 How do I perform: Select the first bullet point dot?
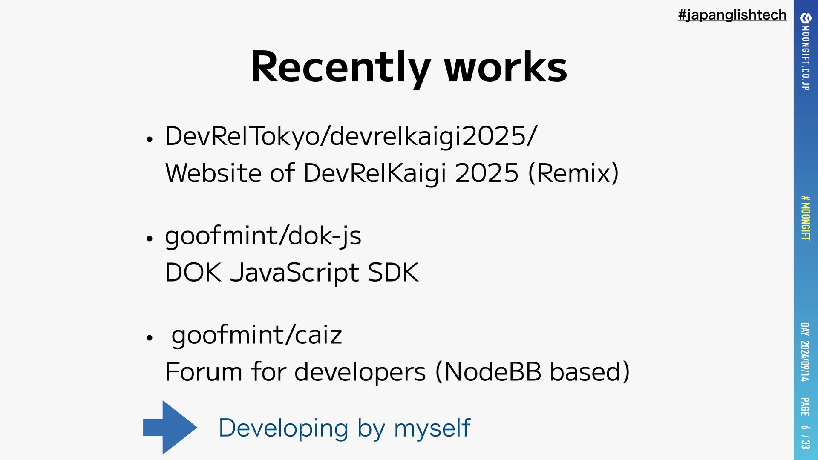point(149,139)
